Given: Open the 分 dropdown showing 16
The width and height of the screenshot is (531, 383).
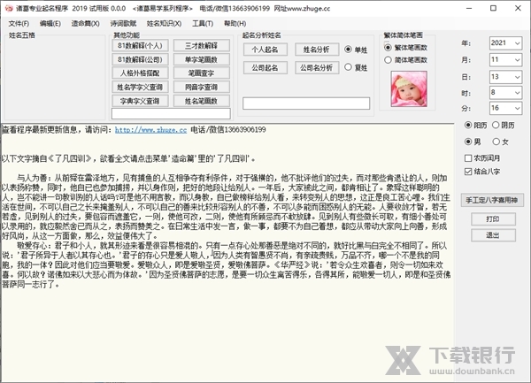Looking at the screenshot, I should pyautogui.click(x=505, y=108).
